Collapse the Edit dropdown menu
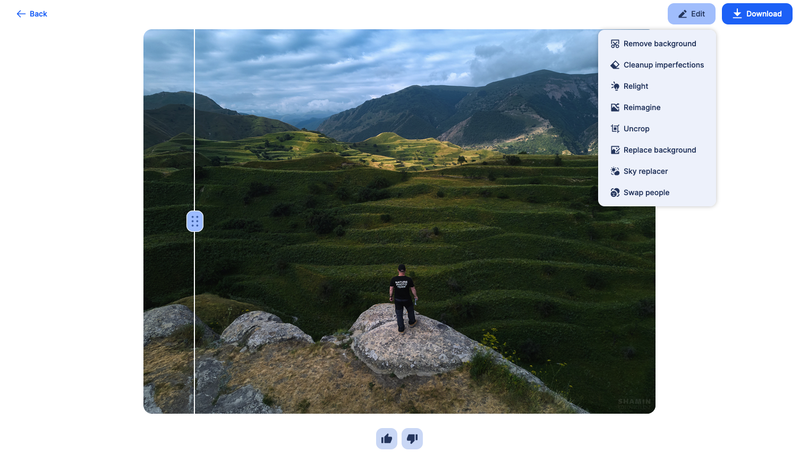 click(x=691, y=14)
